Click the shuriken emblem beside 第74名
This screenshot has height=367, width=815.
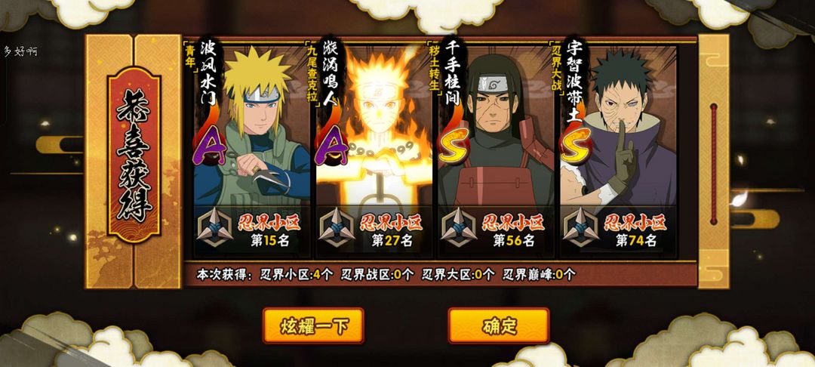coord(582,227)
